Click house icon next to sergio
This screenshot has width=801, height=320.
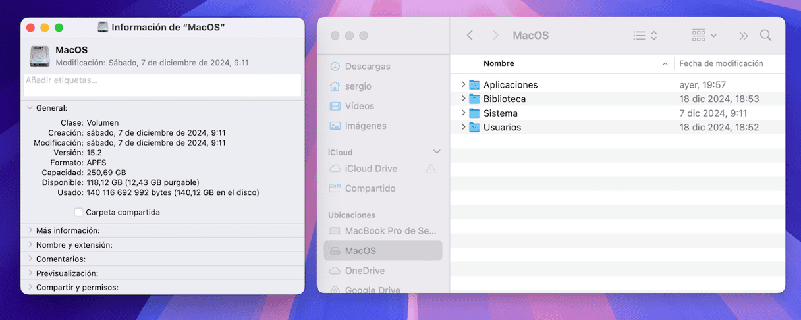tap(335, 86)
